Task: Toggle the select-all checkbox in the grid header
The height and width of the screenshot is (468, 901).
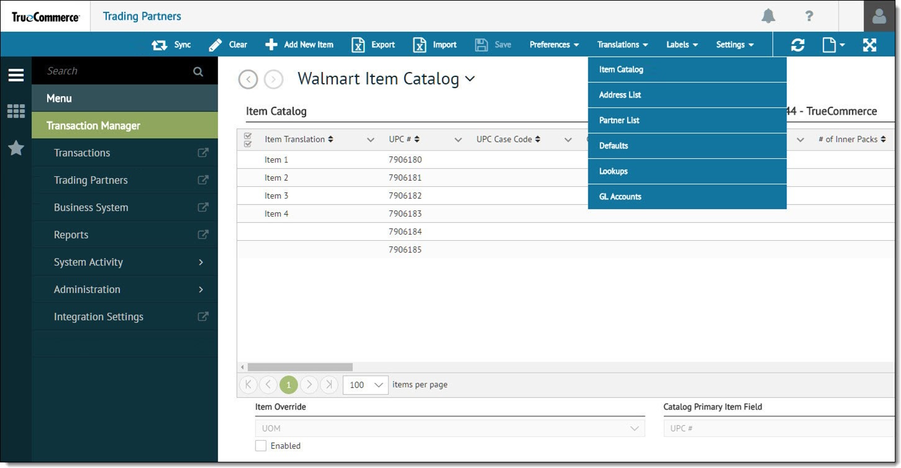Action: [x=248, y=135]
